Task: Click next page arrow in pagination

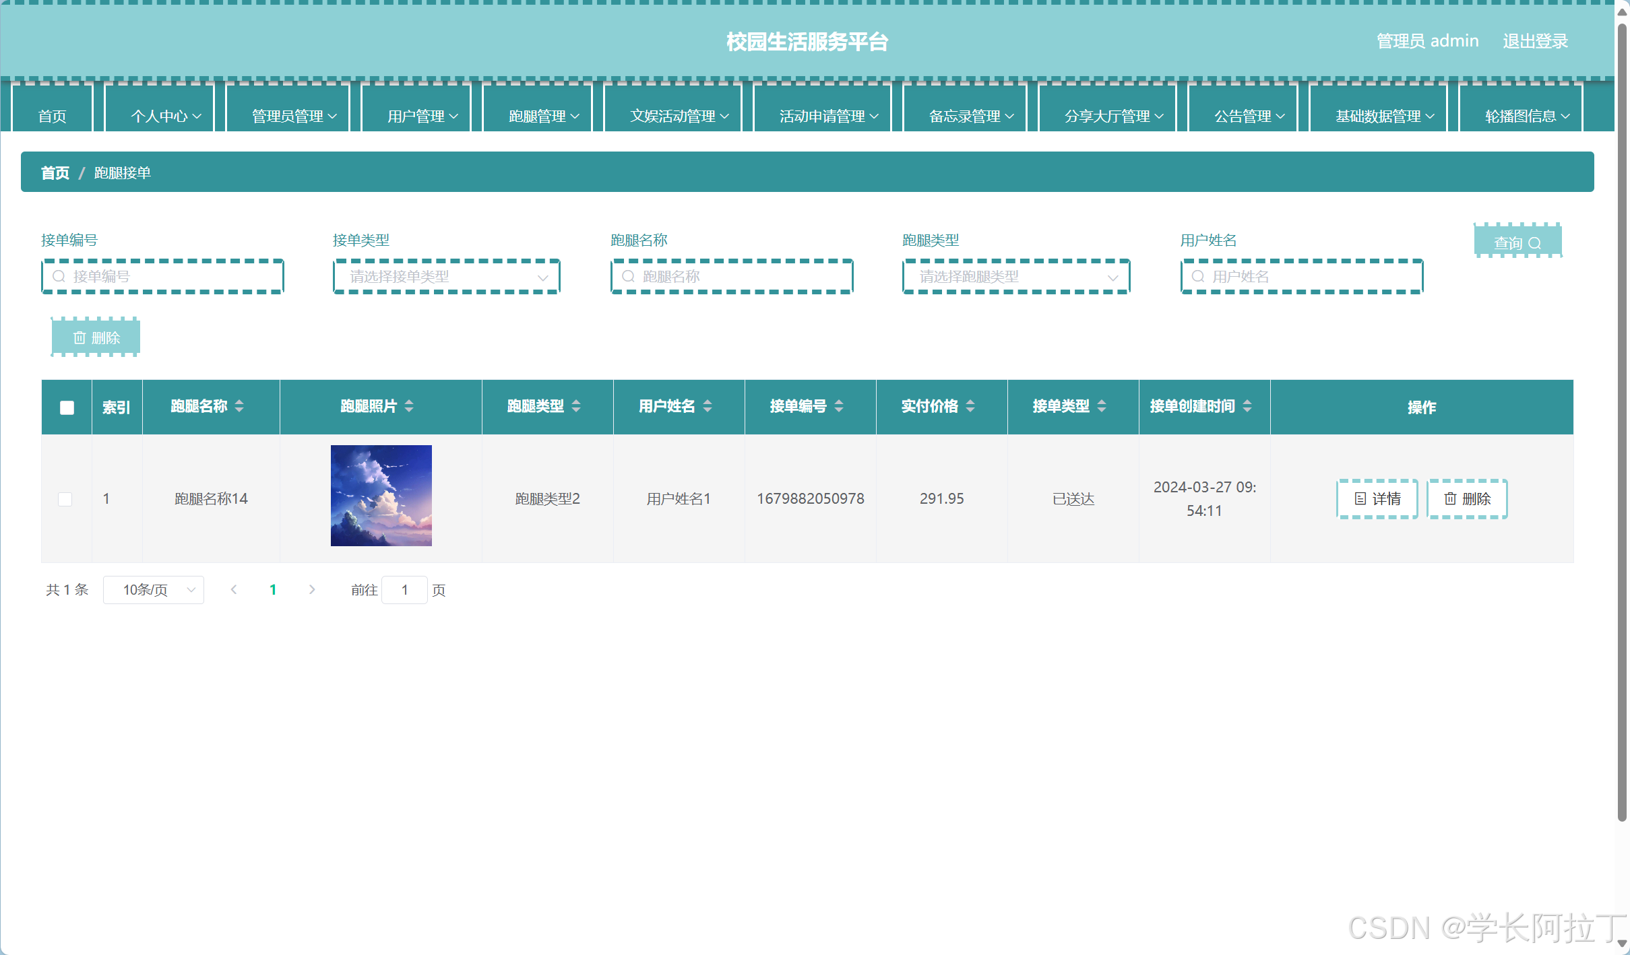Action: click(312, 590)
